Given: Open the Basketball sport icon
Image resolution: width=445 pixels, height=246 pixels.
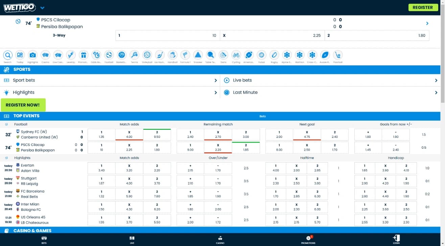Looking at the screenshot, I should click(x=121, y=55).
